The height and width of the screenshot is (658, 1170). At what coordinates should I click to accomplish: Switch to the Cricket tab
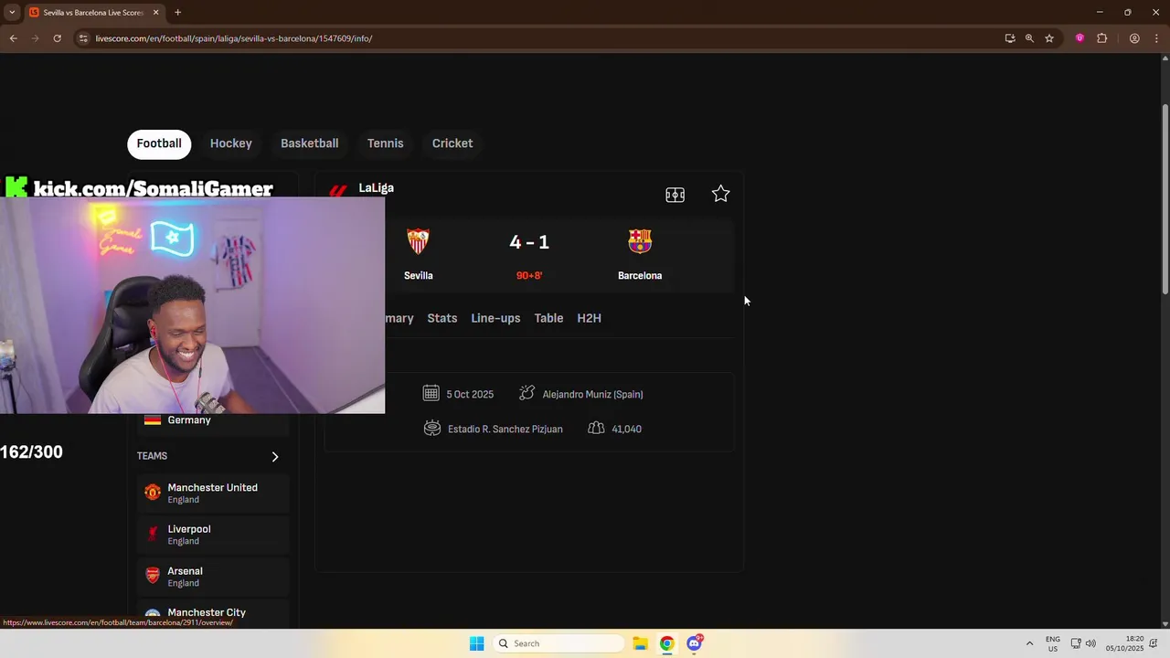point(452,143)
